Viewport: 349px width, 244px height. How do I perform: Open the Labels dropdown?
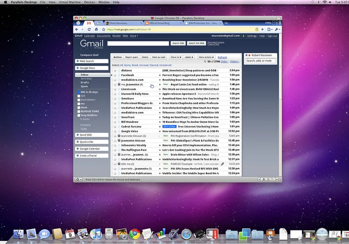coord(189,57)
